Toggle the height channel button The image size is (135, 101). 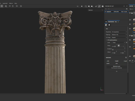[x=117, y=61]
